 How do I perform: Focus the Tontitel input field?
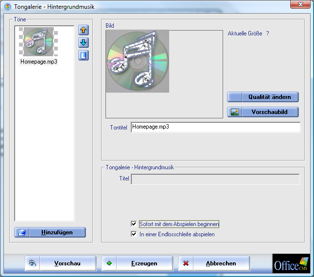[x=216, y=127]
